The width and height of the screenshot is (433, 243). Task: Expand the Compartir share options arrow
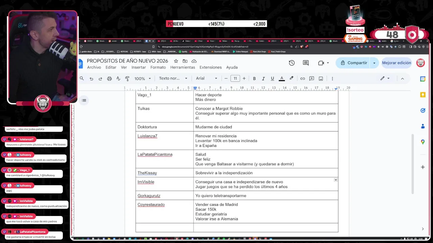(374, 63)
